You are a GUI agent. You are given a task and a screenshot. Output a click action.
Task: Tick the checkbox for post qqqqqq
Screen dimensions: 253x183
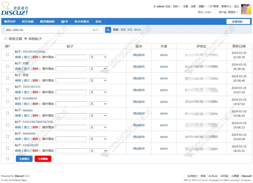(8, 113)
